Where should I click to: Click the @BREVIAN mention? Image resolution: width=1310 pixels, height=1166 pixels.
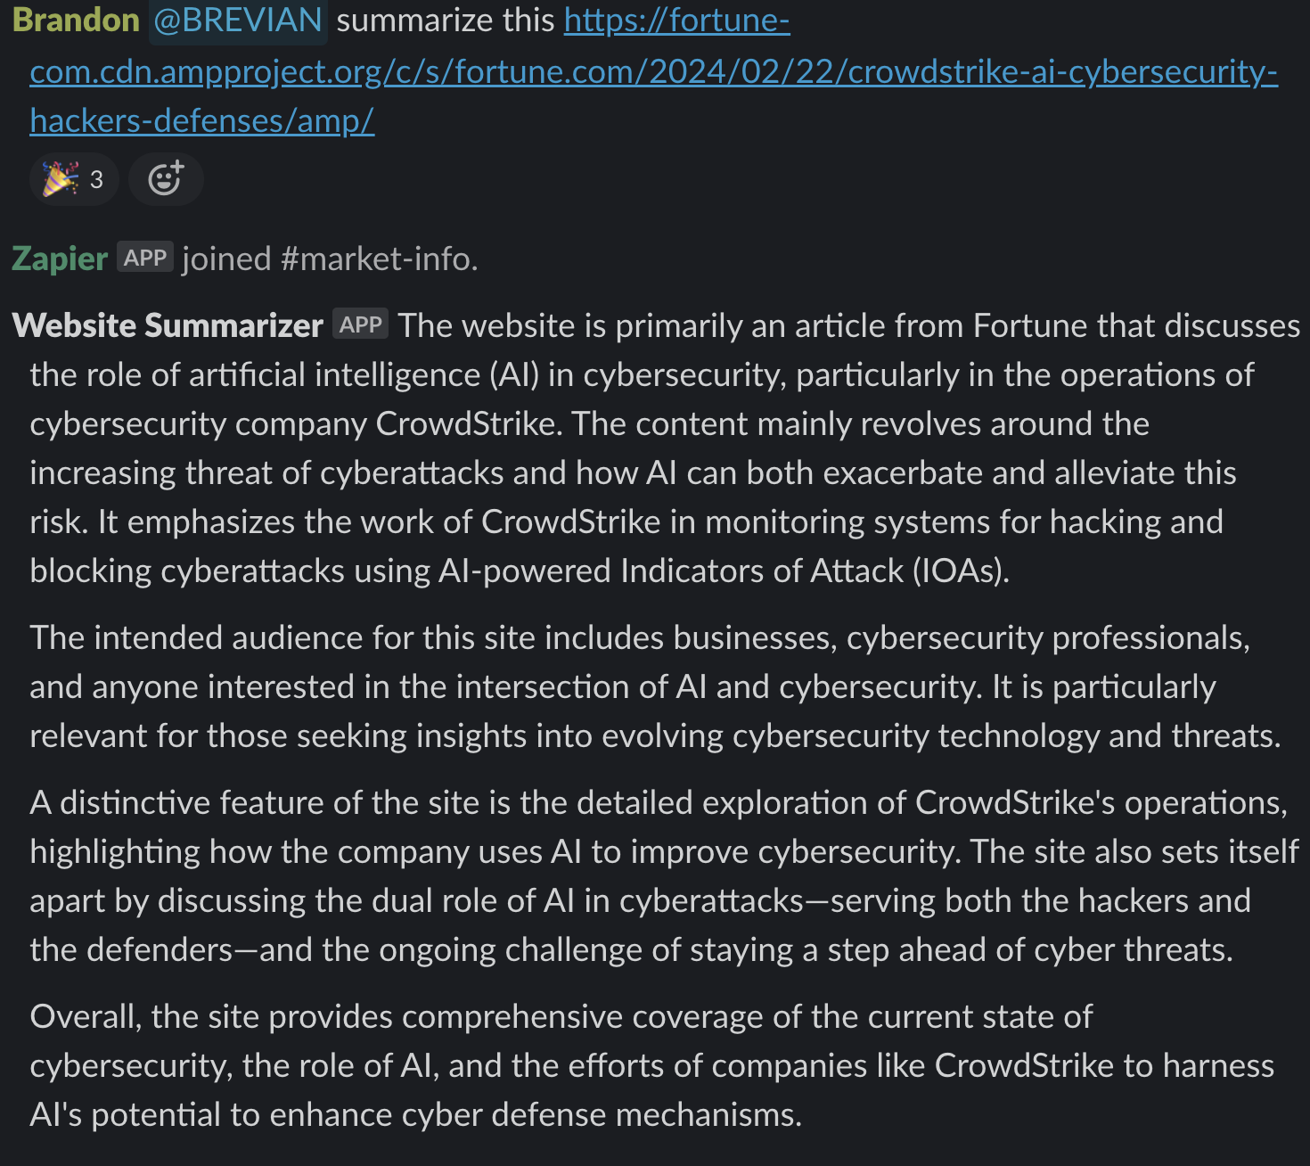tap(238, 20)
